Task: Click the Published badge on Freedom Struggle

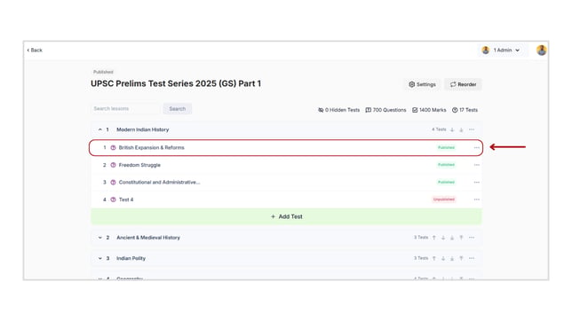Action: point(446,165)
